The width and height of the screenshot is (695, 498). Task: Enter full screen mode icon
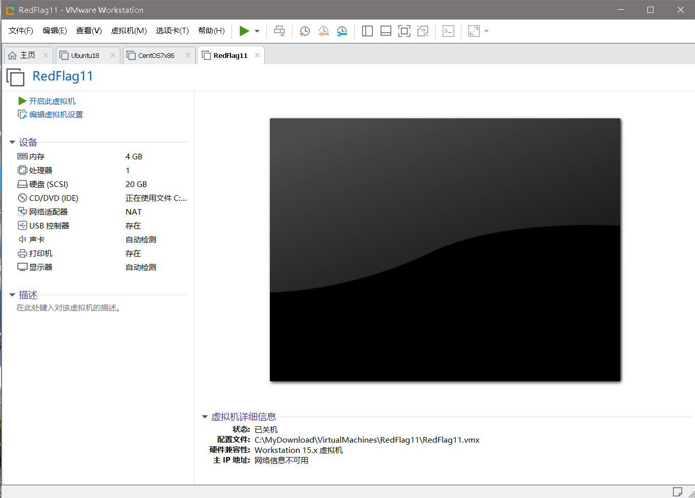click(x=404, y=31)
